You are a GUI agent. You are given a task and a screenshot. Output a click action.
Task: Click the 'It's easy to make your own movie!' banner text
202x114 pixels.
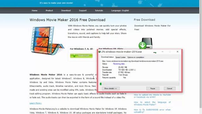[x=56, y=3]
